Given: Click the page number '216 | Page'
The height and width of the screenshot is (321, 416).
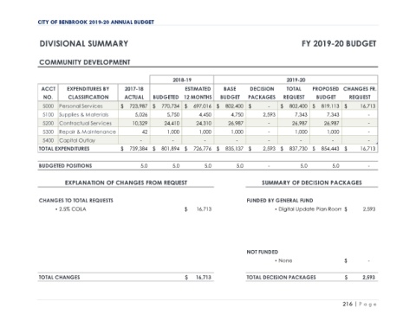Looking at the screenshot, I should (x=360, y=305).
